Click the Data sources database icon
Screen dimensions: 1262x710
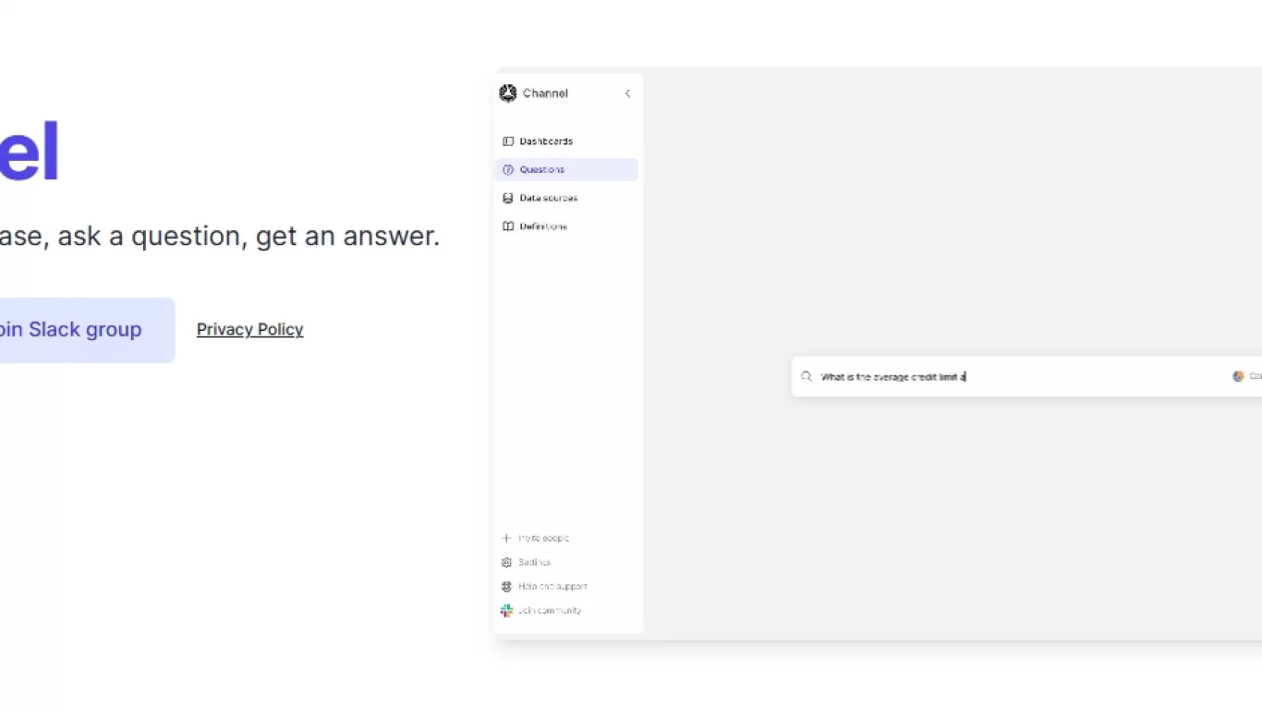point(508,198)
